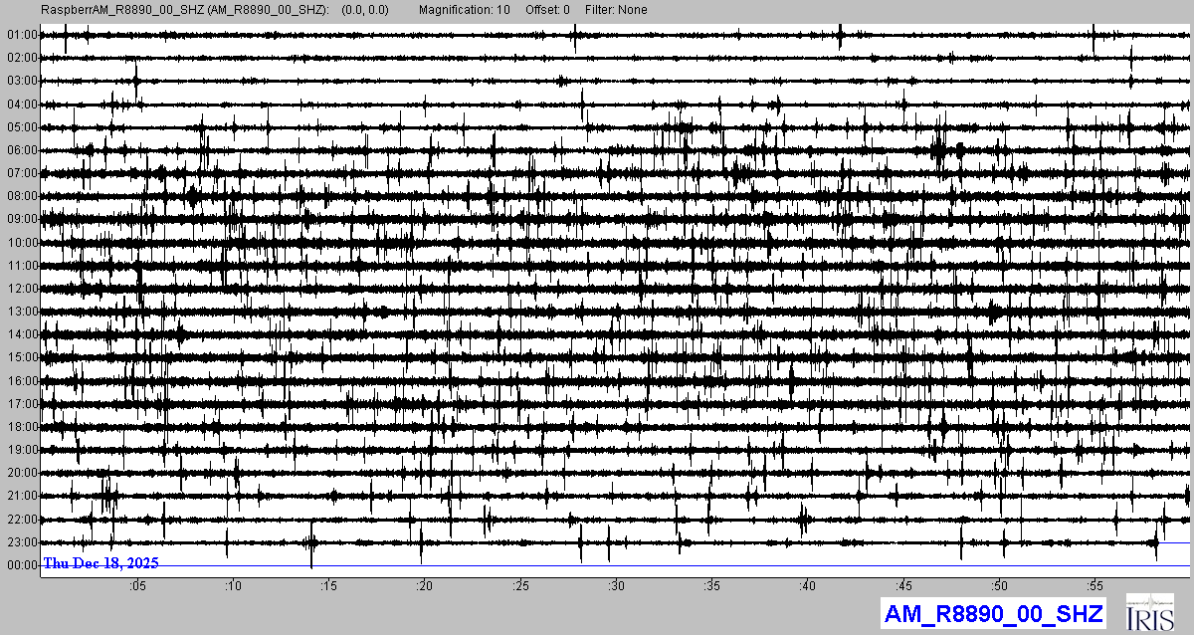Click the 00:00 hour row label

click(x=22, y=565)
